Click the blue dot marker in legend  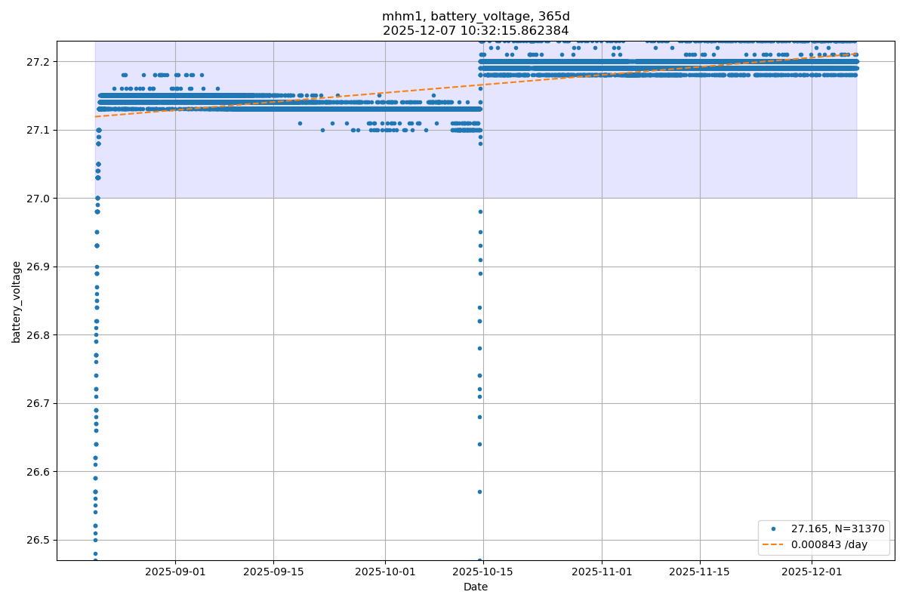(x=774, y=529)
